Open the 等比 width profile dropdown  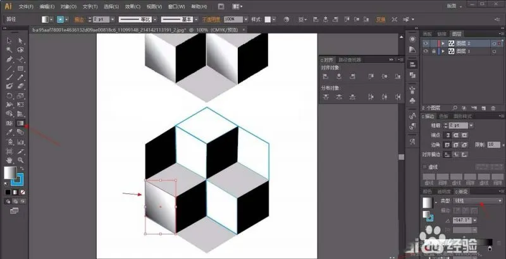pyautogui.click(x=155, y=20)
